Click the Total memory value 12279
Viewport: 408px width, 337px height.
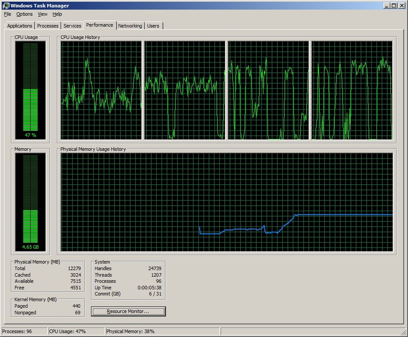click(74, 268)
